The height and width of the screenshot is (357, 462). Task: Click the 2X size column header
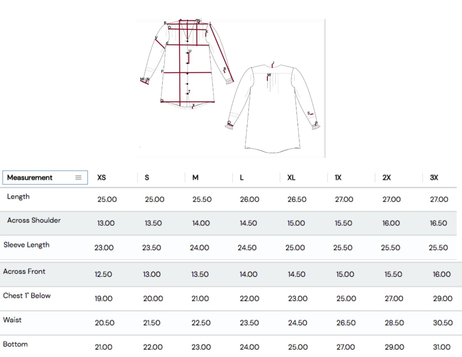tap(386, 178)
